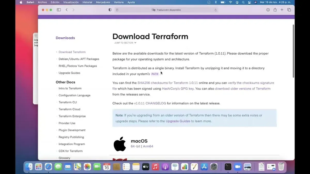Show Safari downloads icon
This screenshot has width=310, height=174.
coord(268,10)
